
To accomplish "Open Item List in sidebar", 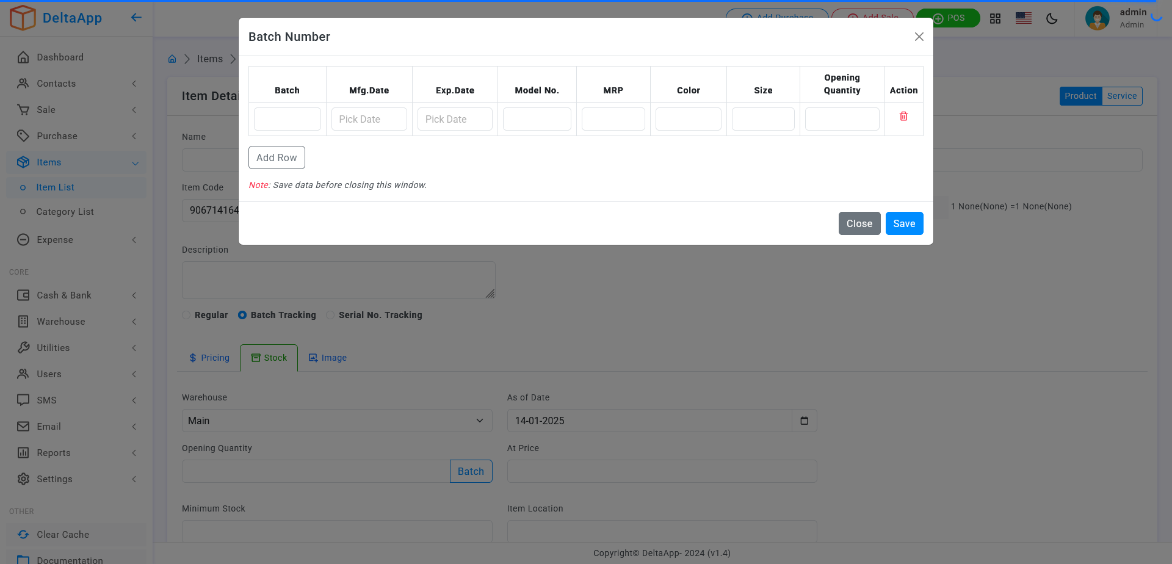I will tap(76, 187).
